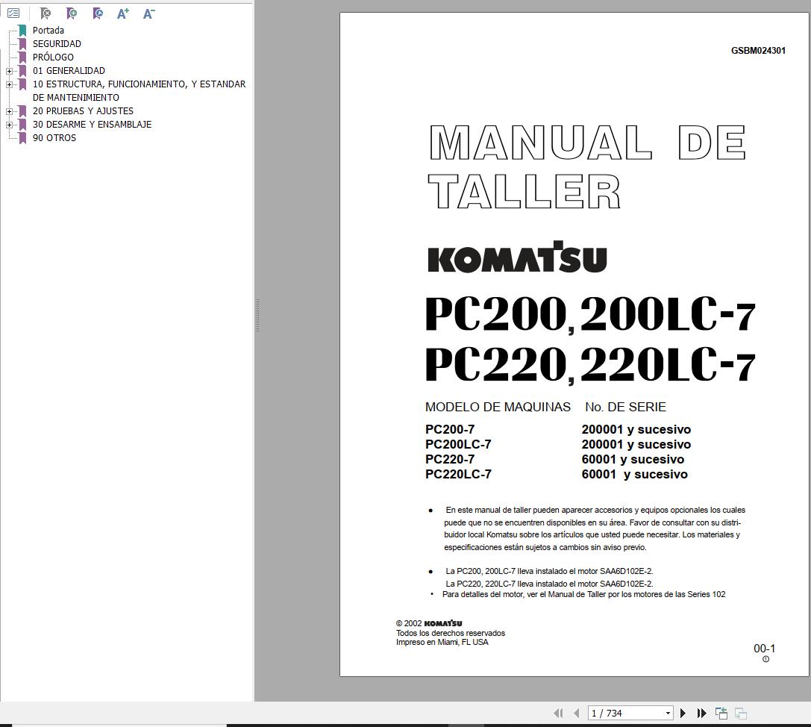The image size is (811, 727).
Task: Expand the 10 ESTRUCTURA, FUNCIONAMIENTO bookmark
Action: point(9,84)
